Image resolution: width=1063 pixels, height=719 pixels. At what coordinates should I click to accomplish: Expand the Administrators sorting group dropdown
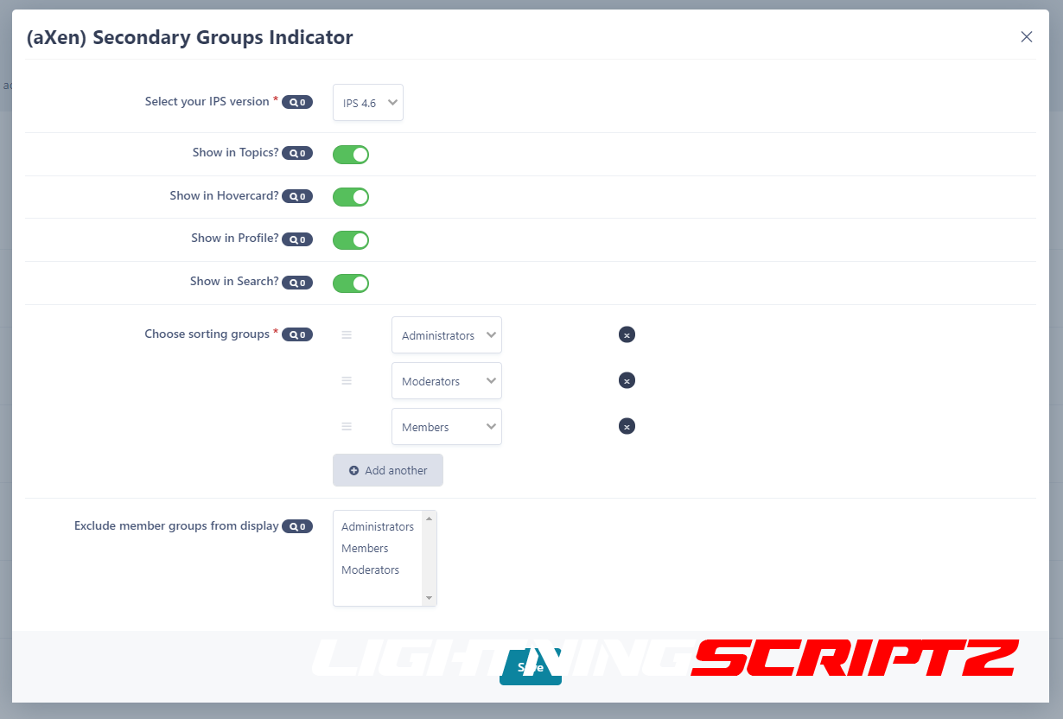(447, 335)
